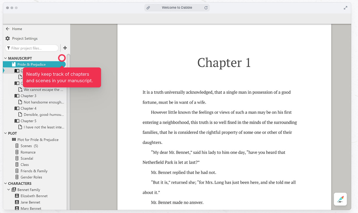
Task: Open Project Settings via the gear icon
Action: click(8, 38)
